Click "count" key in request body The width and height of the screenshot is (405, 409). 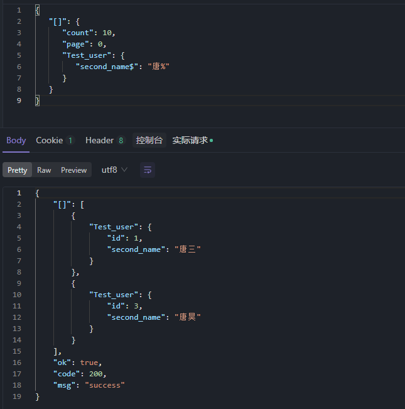pyautogui.click(x=78, y=33)
